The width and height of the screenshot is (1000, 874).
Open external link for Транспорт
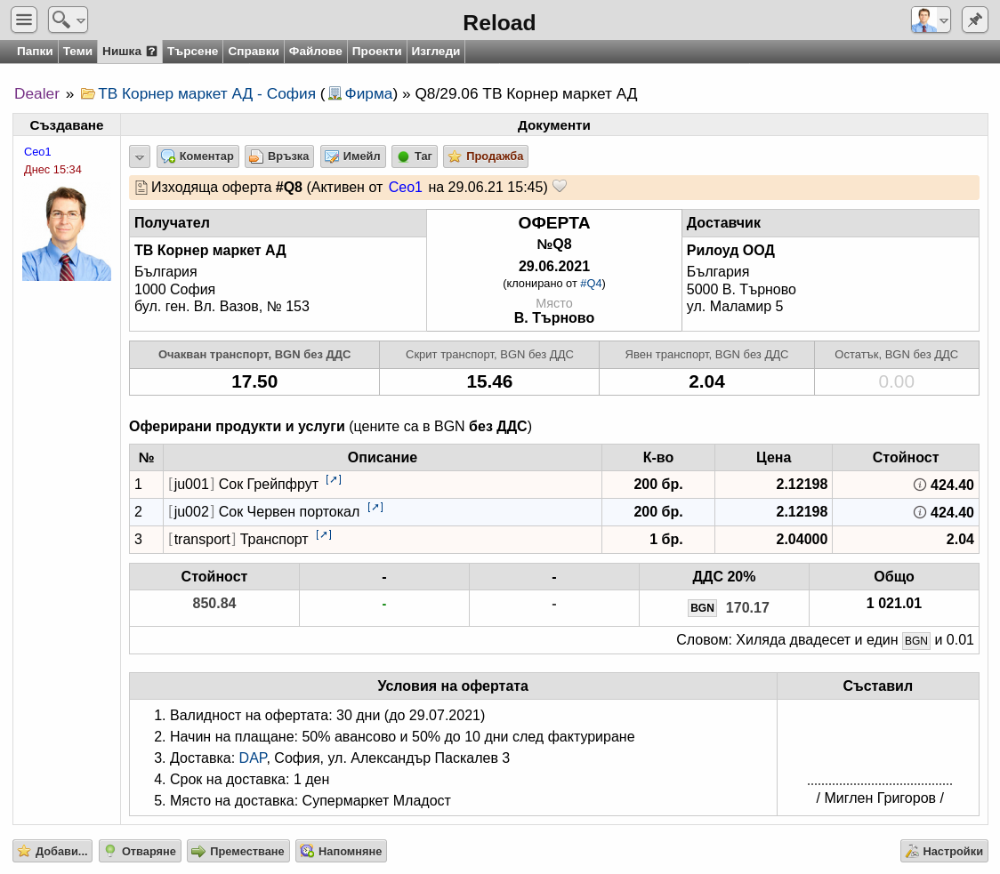[323, 534]
